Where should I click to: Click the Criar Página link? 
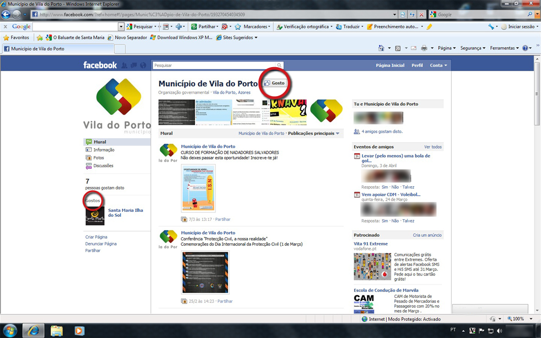point(96,237)
